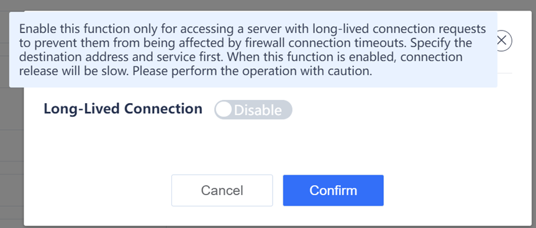
Task: Cancel the dialog without saving
Action: click(x=222, y=190)
